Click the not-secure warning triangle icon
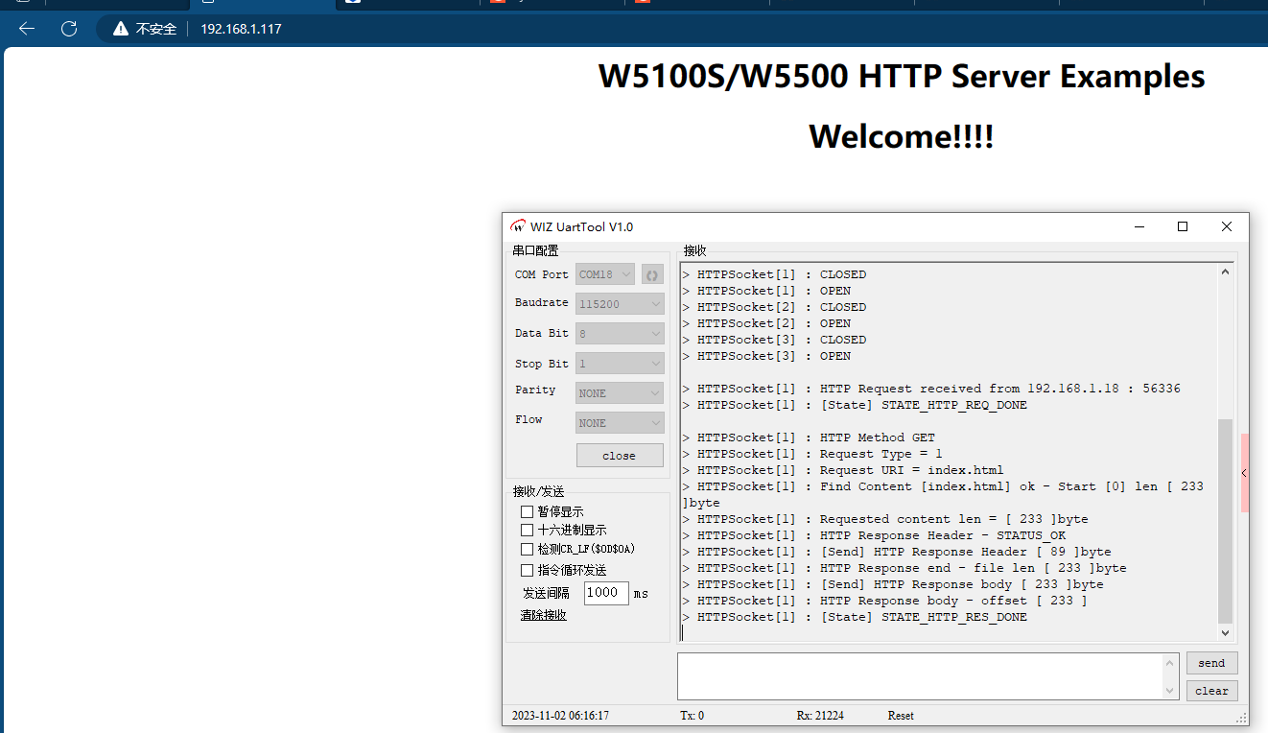 pyautogui.click(x=121, y=29)
